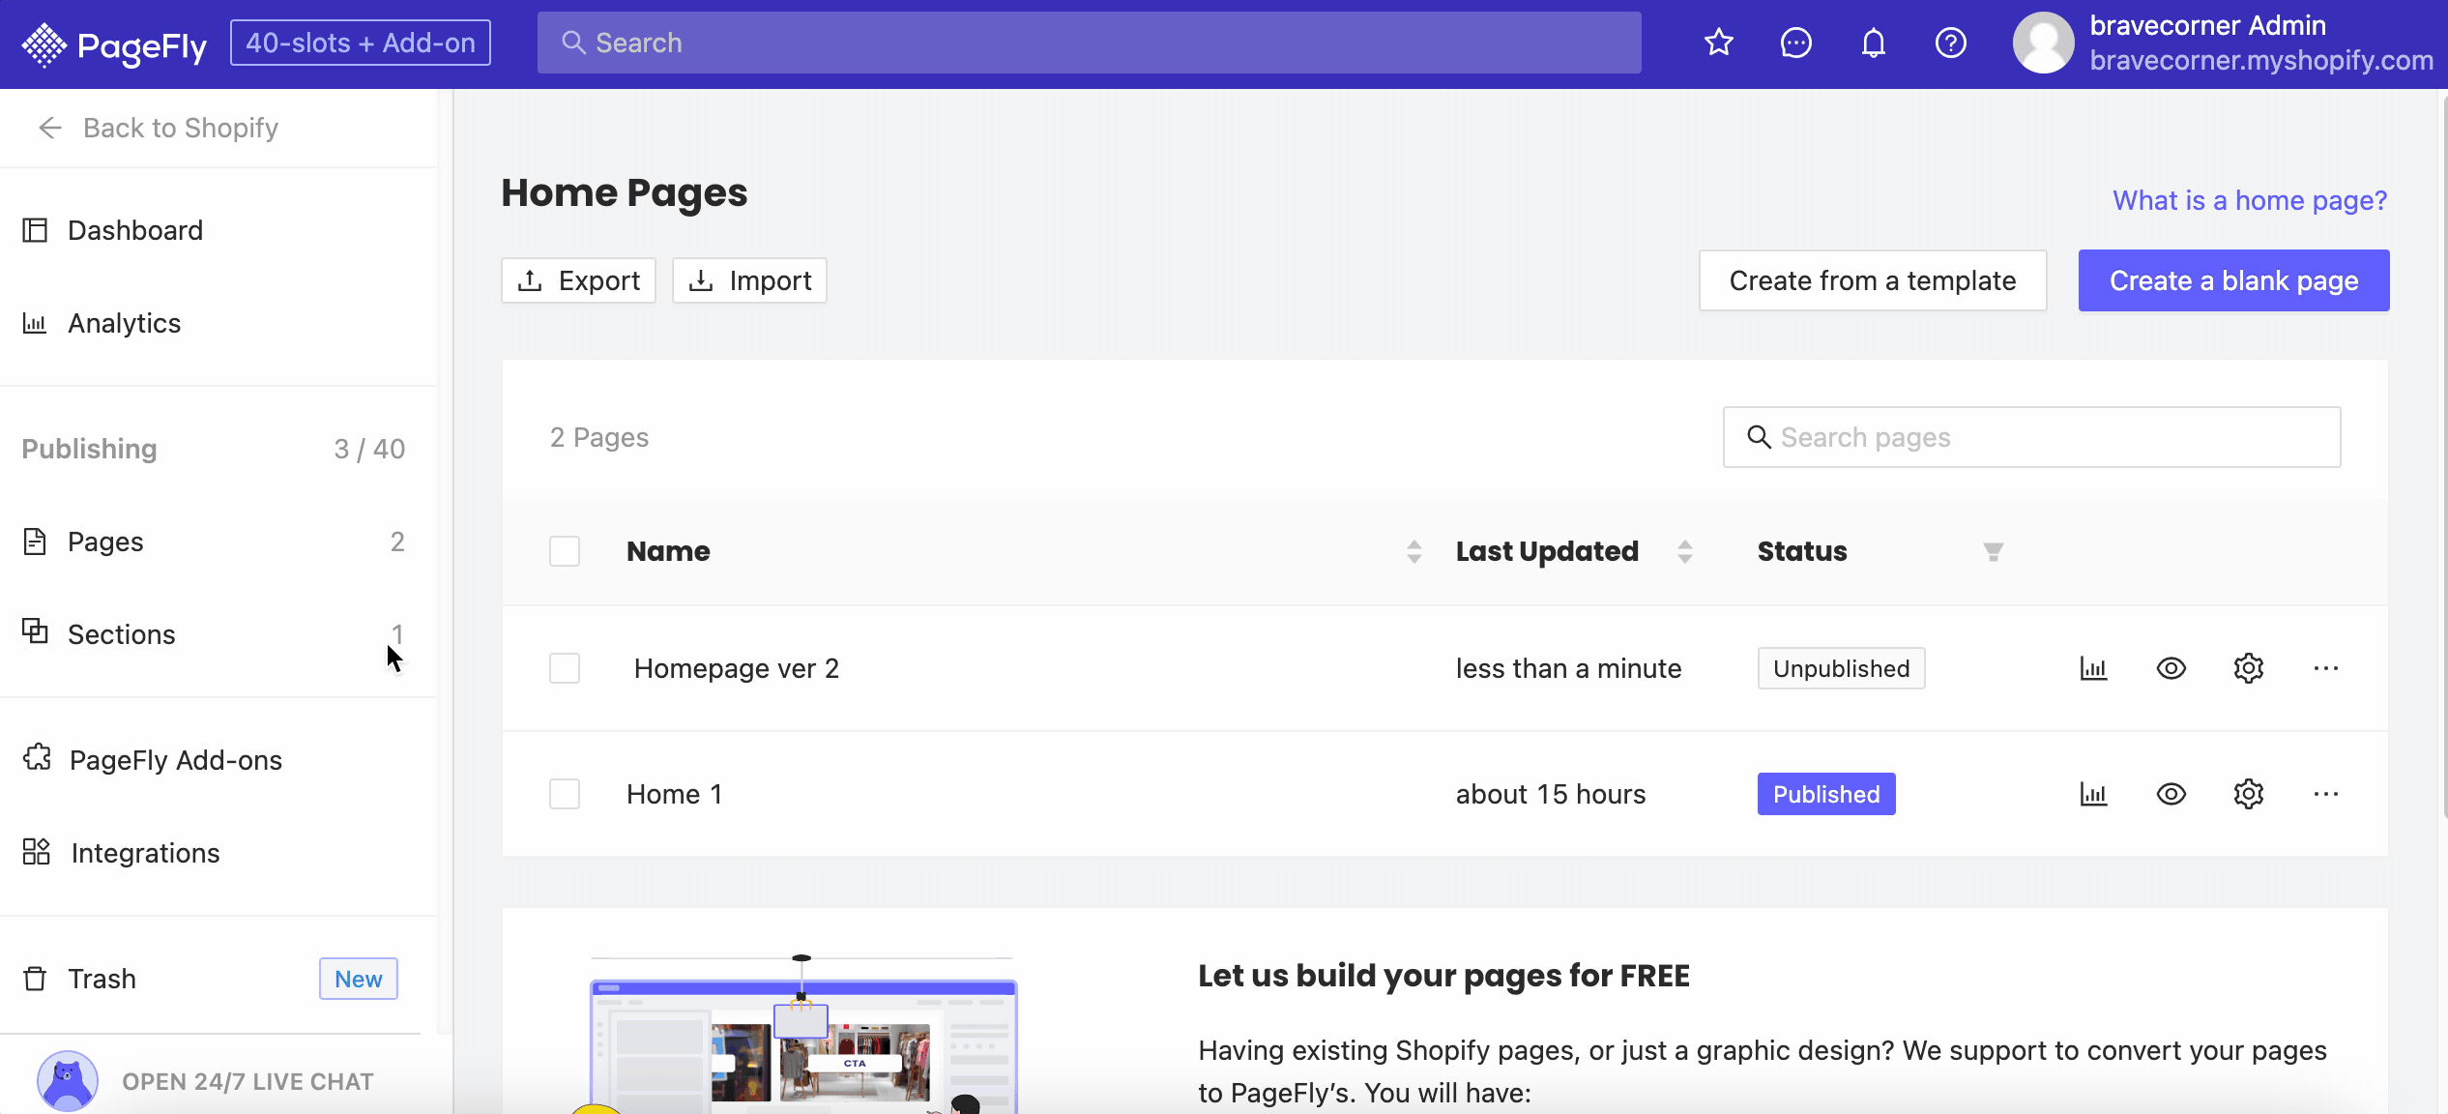Focus the top Search bar
The image size is (2448, 1114).
1089,43
